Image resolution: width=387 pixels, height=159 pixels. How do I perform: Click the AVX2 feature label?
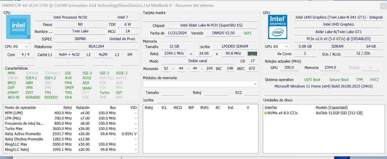pos(87,78)
